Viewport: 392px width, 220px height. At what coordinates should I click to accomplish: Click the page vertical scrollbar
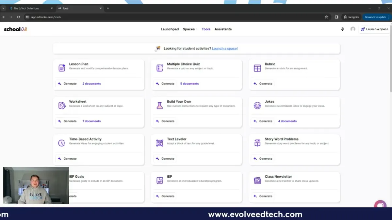click(x=390, y=59)
